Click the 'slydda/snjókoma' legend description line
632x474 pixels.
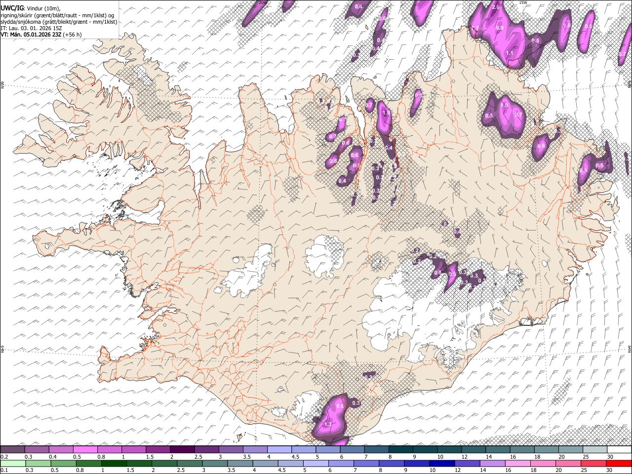click(x=59, y=22)
